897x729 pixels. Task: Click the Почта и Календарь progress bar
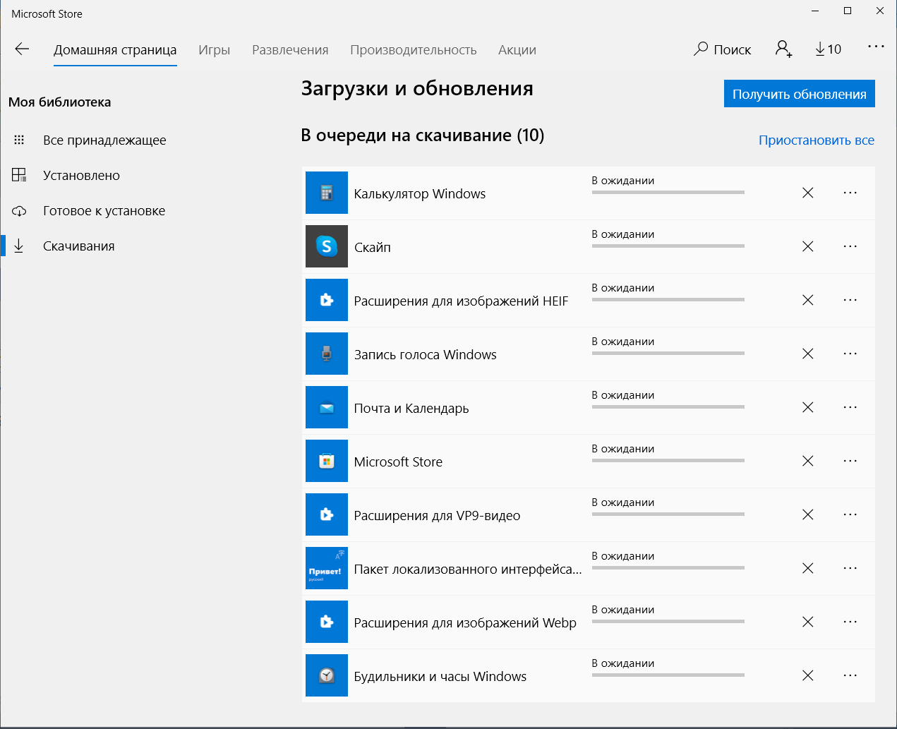click(x=668, y=406)
